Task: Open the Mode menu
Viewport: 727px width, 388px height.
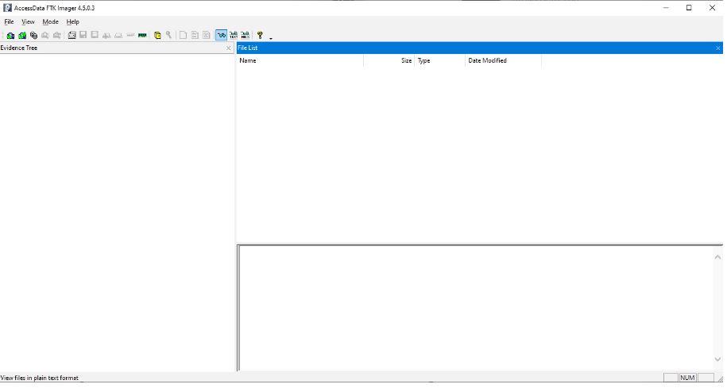Action: [x=51, y=21]
